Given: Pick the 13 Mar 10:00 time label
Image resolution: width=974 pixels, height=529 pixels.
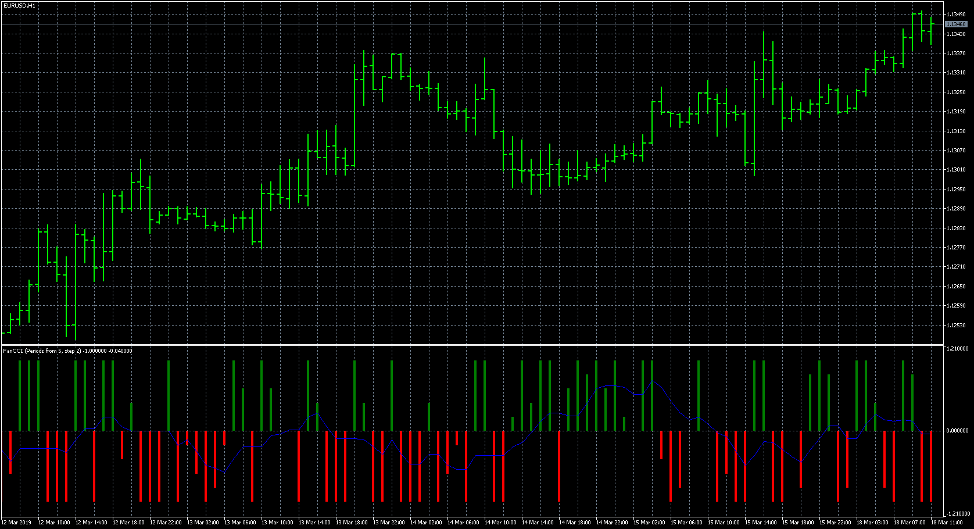Looking at the screenshot, I should [x=277, y=523].
